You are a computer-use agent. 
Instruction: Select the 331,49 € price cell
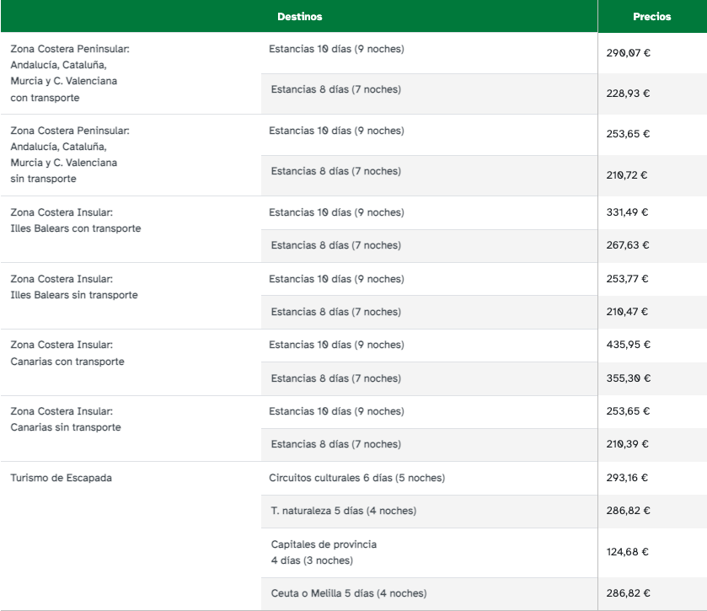click(629, 212)
